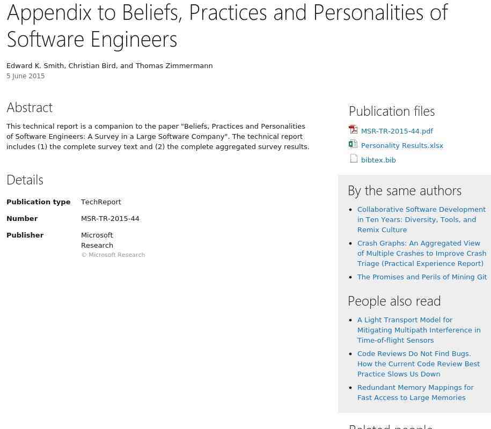Open The Promises and Perils of Mining Git
This screenshot has height=429, width=491.
(422, 277)
